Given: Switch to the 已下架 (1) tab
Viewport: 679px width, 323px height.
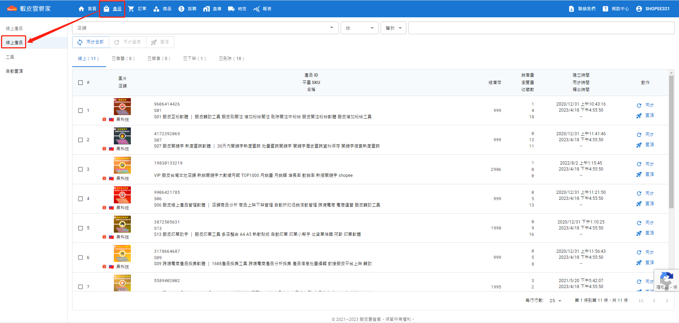Looking at the screenshot, I should click(x=194, y=59).
